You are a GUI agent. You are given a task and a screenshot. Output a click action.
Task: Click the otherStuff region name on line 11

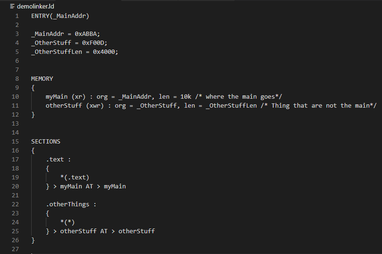click(64, 106)
